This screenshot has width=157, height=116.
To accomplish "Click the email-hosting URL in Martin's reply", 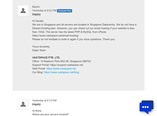I will pyautogui.click(x=55, y=36).
